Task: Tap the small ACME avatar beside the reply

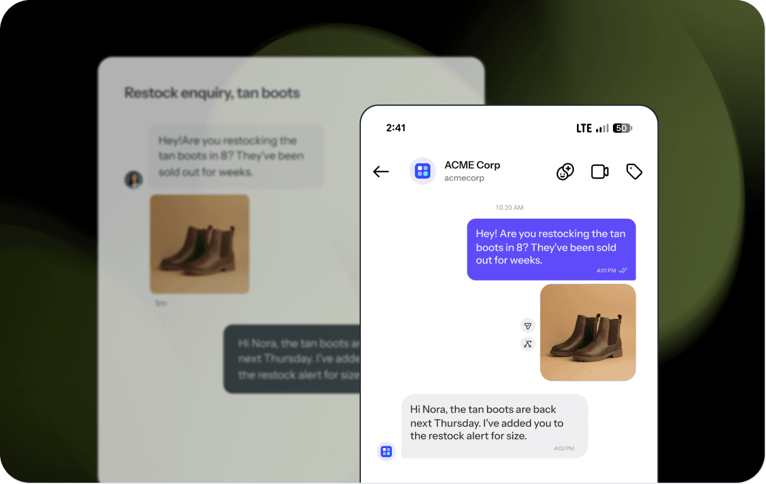Action: (x=386, y=451)
